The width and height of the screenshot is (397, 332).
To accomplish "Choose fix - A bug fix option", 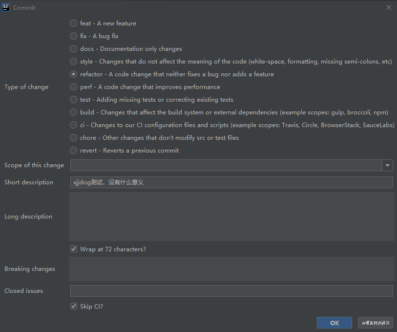I will [x=73, y=36].
